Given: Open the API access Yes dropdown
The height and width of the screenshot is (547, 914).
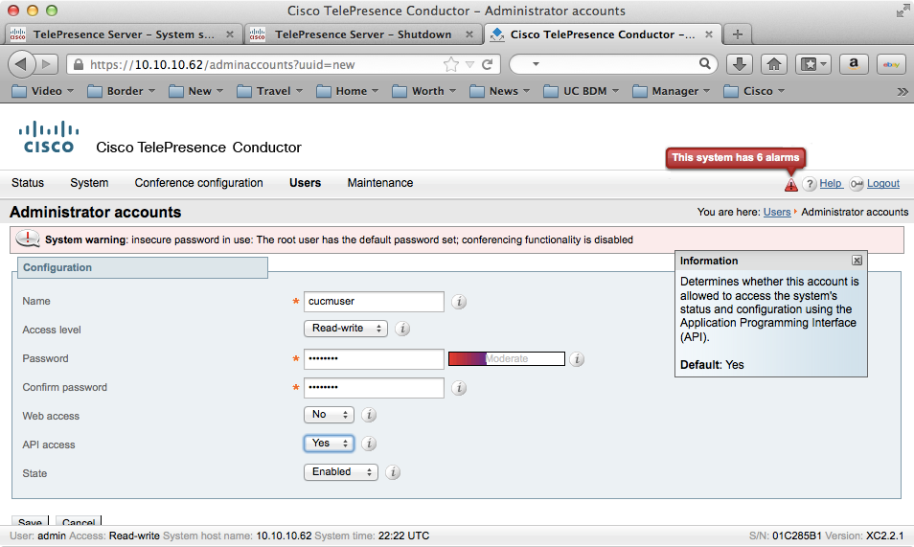Looking at the screenshot, I should pos(329,444).
